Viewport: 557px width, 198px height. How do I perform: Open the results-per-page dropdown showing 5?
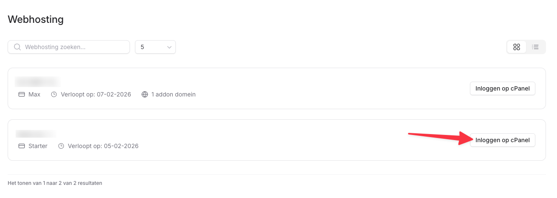point(155,47)
